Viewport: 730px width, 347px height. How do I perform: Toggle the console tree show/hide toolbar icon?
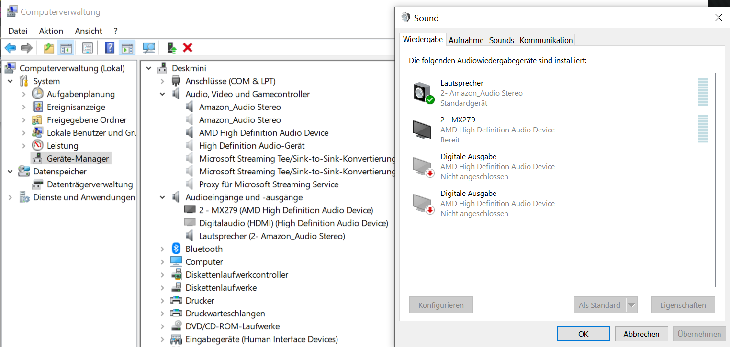(65, 48)
